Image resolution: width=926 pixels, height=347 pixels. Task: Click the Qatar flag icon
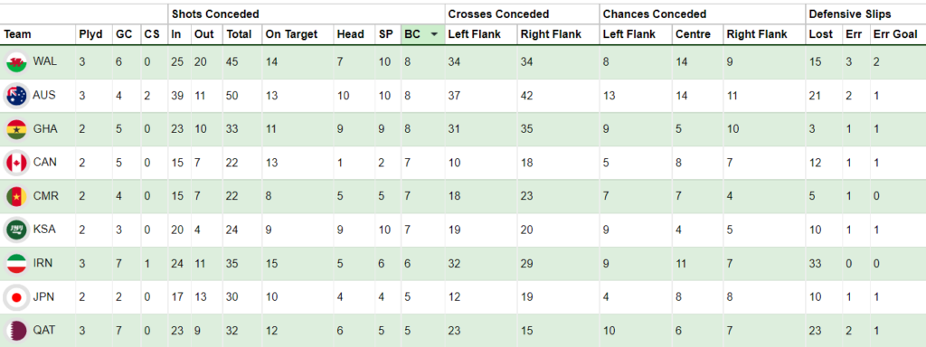tap(16, 331)
